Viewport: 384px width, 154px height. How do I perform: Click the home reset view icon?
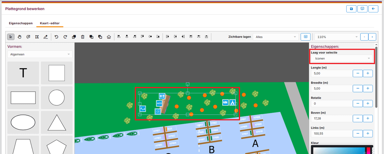click(109, 37)
